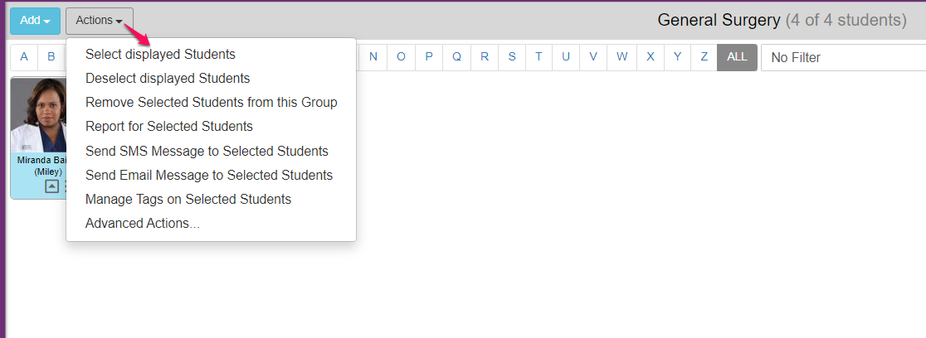Filter students by letter S
This screenshot has height=338, width=926.
[512, 57]
